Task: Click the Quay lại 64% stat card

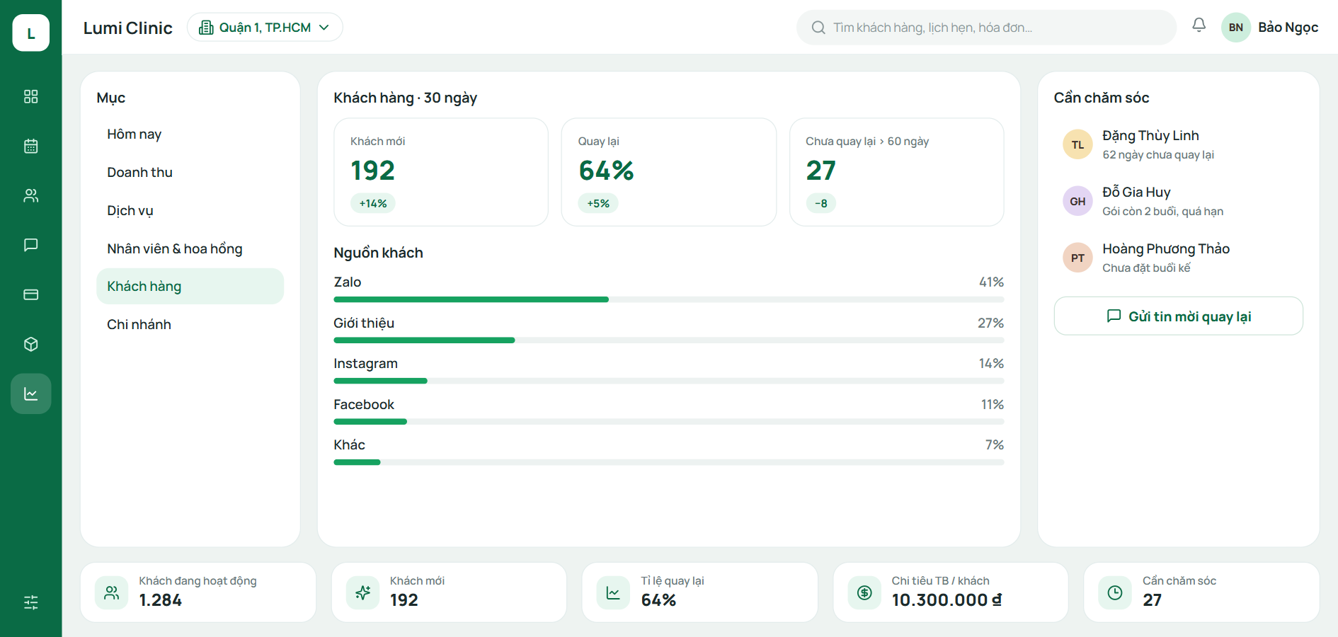Action: [x=669, y=172]
